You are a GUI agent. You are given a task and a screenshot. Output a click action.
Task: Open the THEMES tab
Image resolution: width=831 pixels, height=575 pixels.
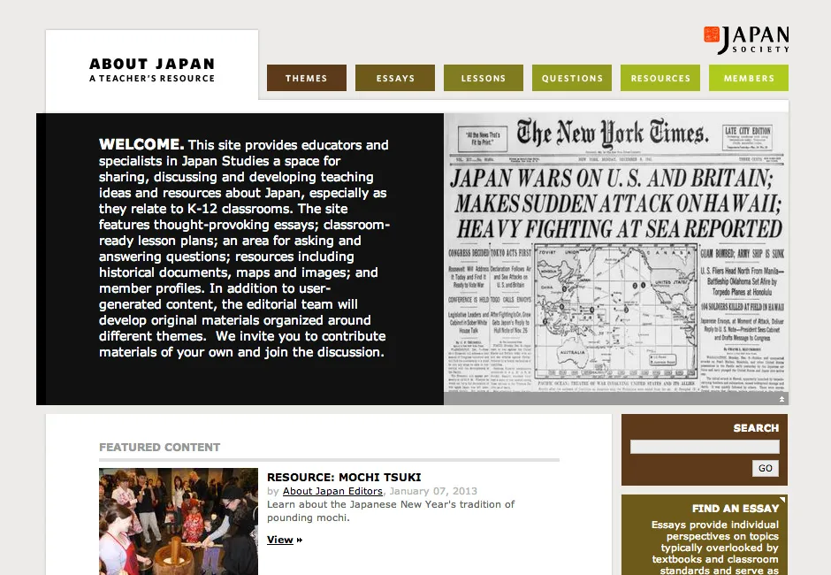point(306,78)
